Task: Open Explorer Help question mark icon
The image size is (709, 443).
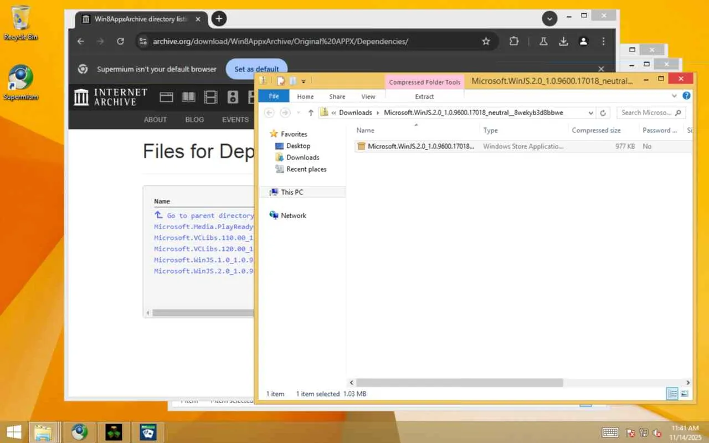Action: pos(687,96)
